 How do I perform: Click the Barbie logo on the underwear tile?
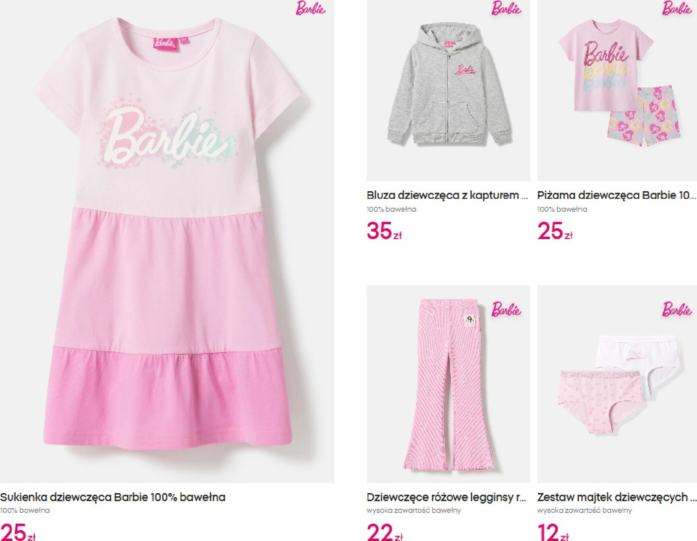coord(677,310)
